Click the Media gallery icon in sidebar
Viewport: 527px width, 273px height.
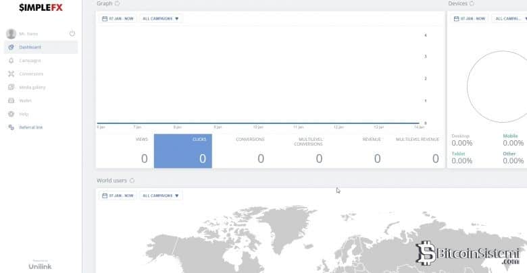pyautogui.click(x=11, y=87)
